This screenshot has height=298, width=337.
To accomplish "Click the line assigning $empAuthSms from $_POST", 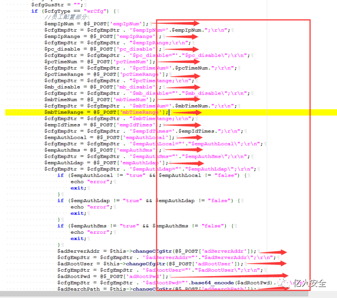I will pyautogui.click(x=103, y=150).
